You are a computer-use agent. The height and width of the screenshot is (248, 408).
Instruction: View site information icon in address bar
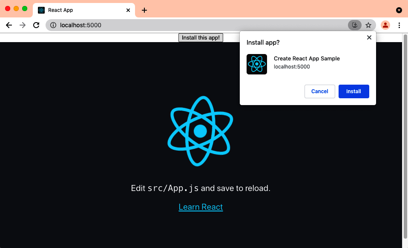(x=53, y=25)
